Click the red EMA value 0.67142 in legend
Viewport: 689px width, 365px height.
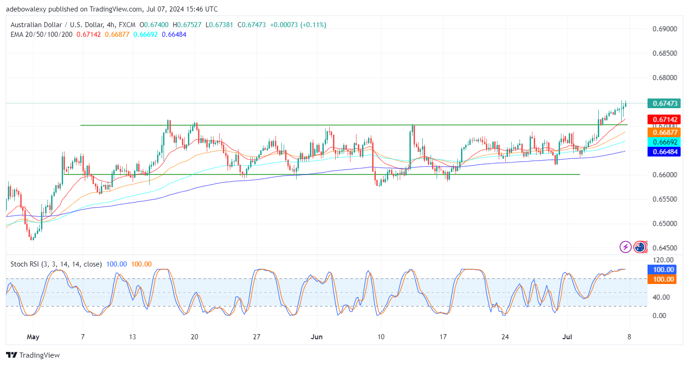(89, 34)
